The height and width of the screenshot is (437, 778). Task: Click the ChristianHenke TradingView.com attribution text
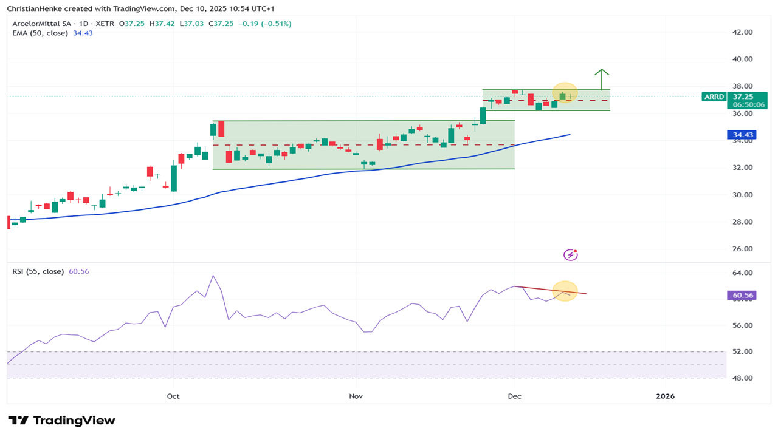(140, 9)
